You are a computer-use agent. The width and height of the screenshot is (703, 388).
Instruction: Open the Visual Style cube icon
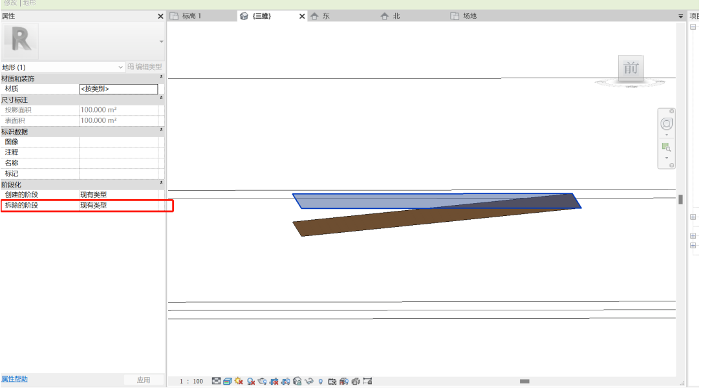[x=227, y=382]
